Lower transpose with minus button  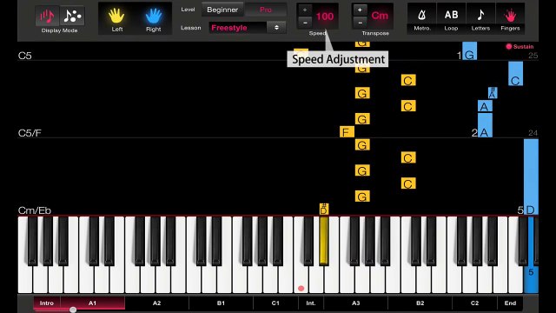[x=360, y=23]
